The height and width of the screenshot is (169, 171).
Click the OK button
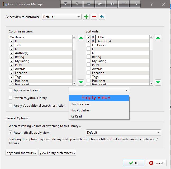[133, 163]
